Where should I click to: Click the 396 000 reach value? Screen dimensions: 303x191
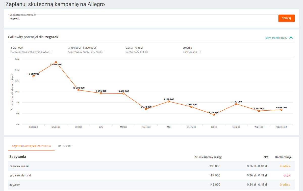(215, 166)
